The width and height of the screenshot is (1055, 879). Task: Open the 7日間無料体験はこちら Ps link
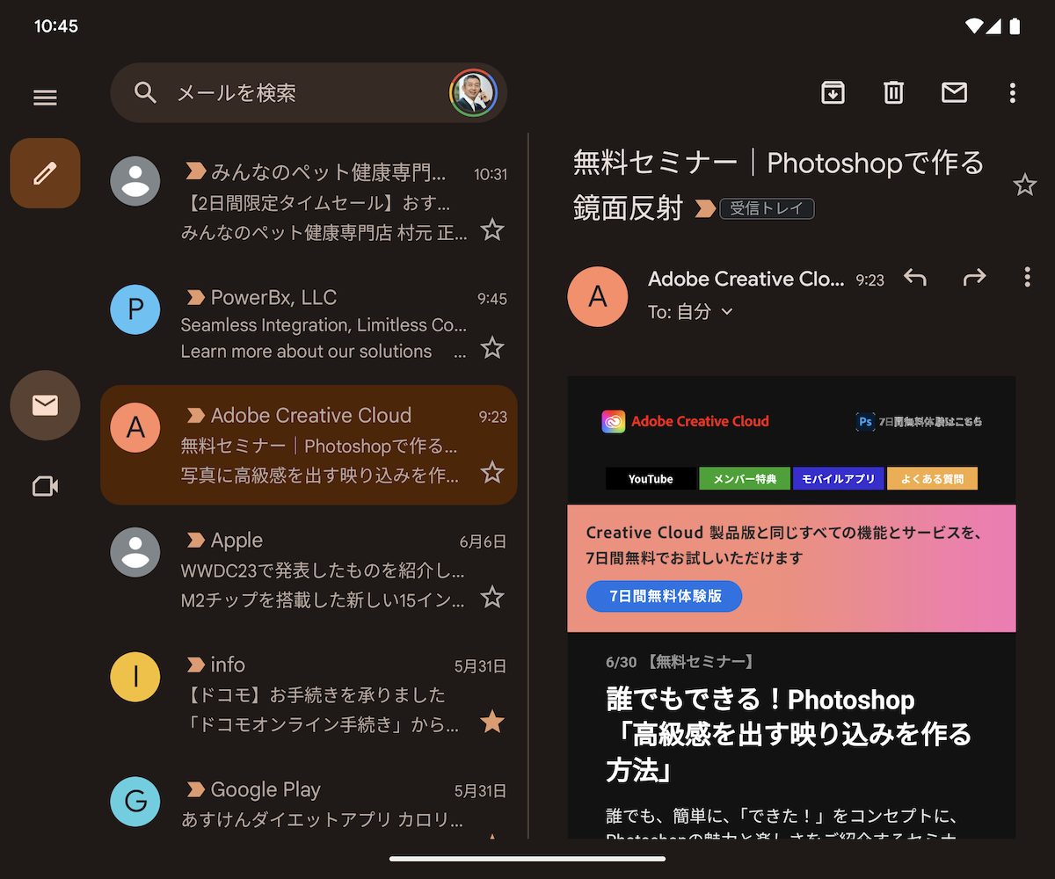[x=917, y=422]
